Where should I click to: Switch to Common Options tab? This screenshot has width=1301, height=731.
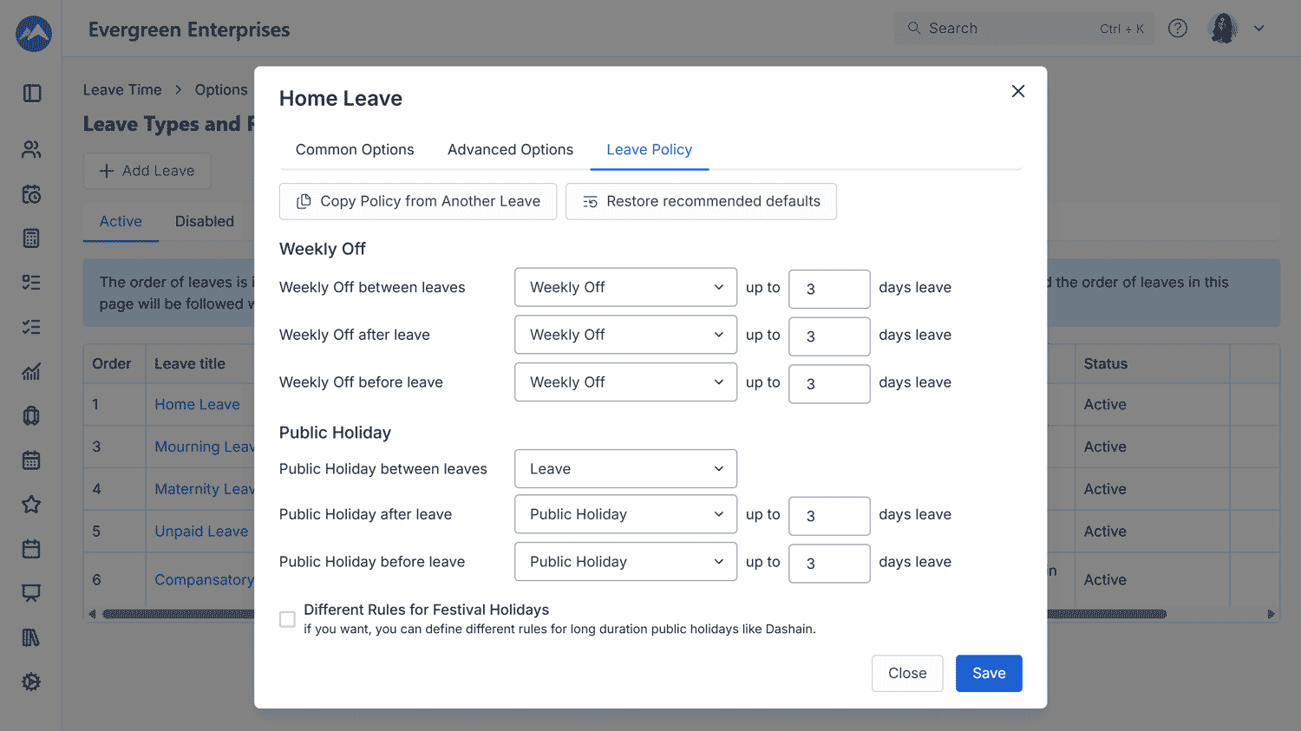pos(355,150)
